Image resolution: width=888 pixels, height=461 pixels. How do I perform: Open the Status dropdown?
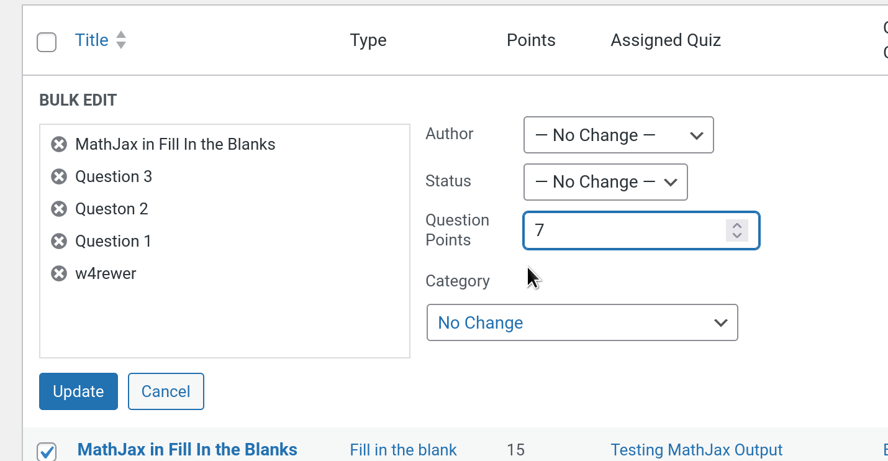(x=605, y=182)
